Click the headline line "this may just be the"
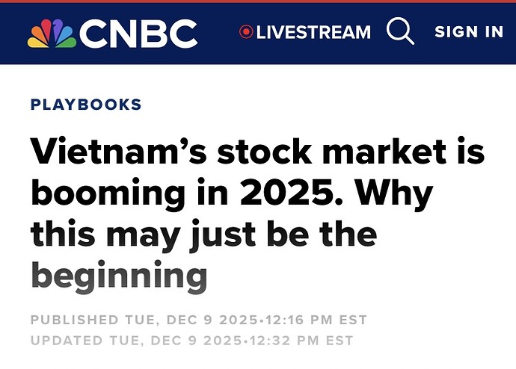The width and height of the screenshot is (516, 369). click(203, 235)
